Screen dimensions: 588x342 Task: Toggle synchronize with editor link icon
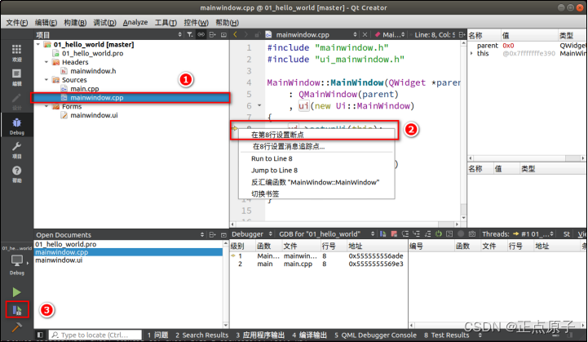(201, 34)
